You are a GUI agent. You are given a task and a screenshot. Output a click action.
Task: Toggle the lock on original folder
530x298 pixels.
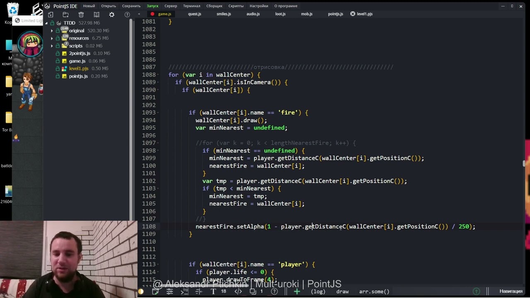point(58,31)
